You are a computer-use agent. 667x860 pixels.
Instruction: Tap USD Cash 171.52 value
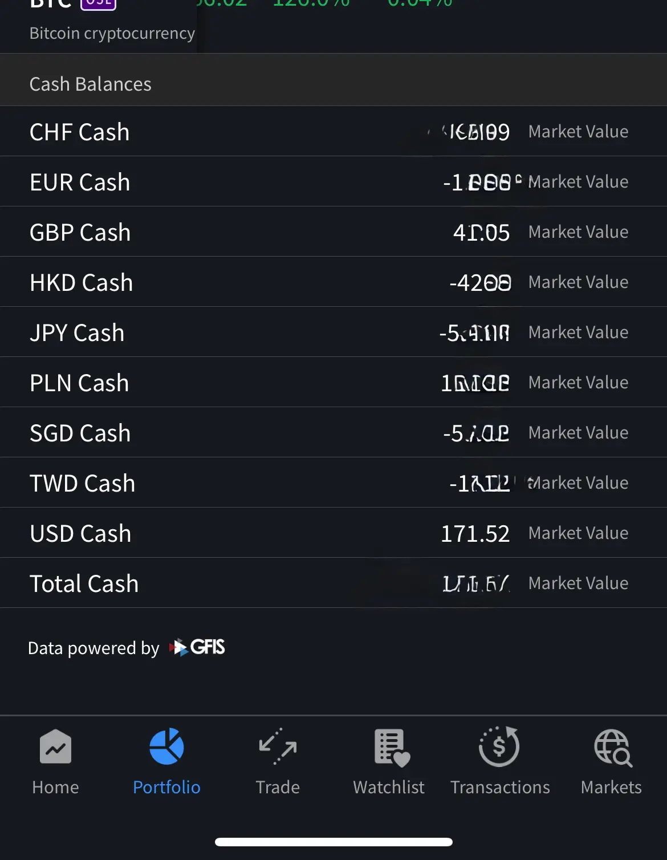tap(475, 534)
